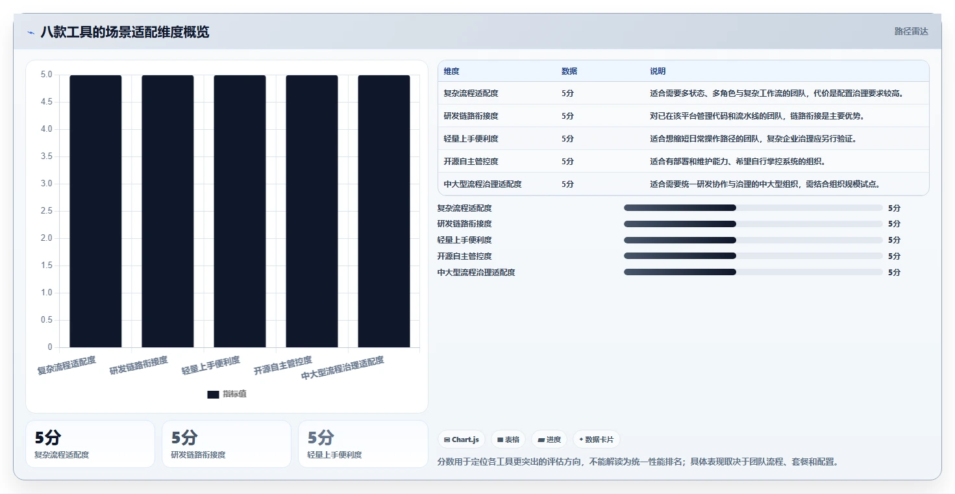Viewport: 955px width, 494px height.
Task: Click the description starting 适合想缩短日常操作路径
Action: (753, 139)
